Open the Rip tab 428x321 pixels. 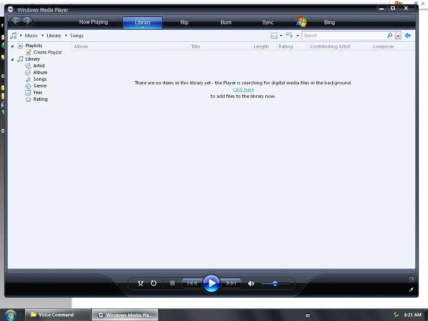click(184, 23)
